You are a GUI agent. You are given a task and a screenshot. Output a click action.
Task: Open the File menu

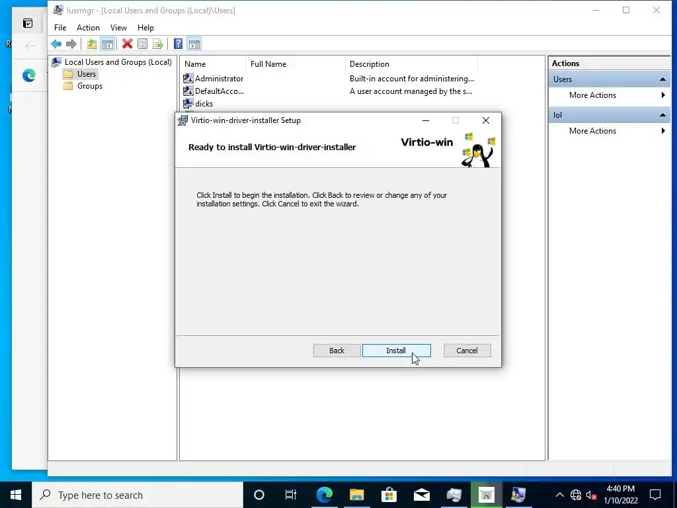pyautogui.click(x=60, y=28)
